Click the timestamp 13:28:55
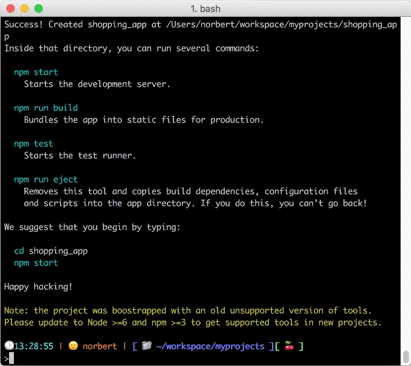 coord(34,346)
